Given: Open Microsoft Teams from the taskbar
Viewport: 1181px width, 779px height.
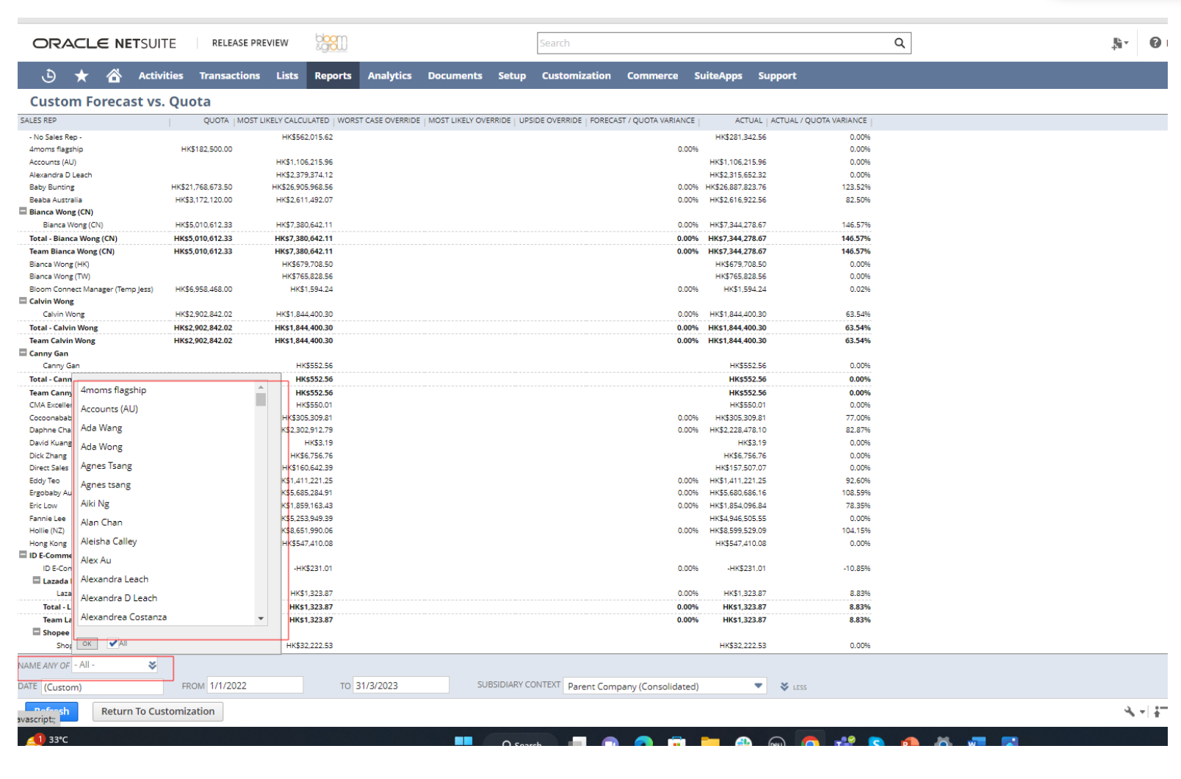Looking at the screenshot, I should (x=844, y=742).
